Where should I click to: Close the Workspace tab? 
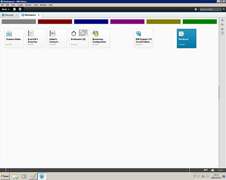(x=39, y=15)
